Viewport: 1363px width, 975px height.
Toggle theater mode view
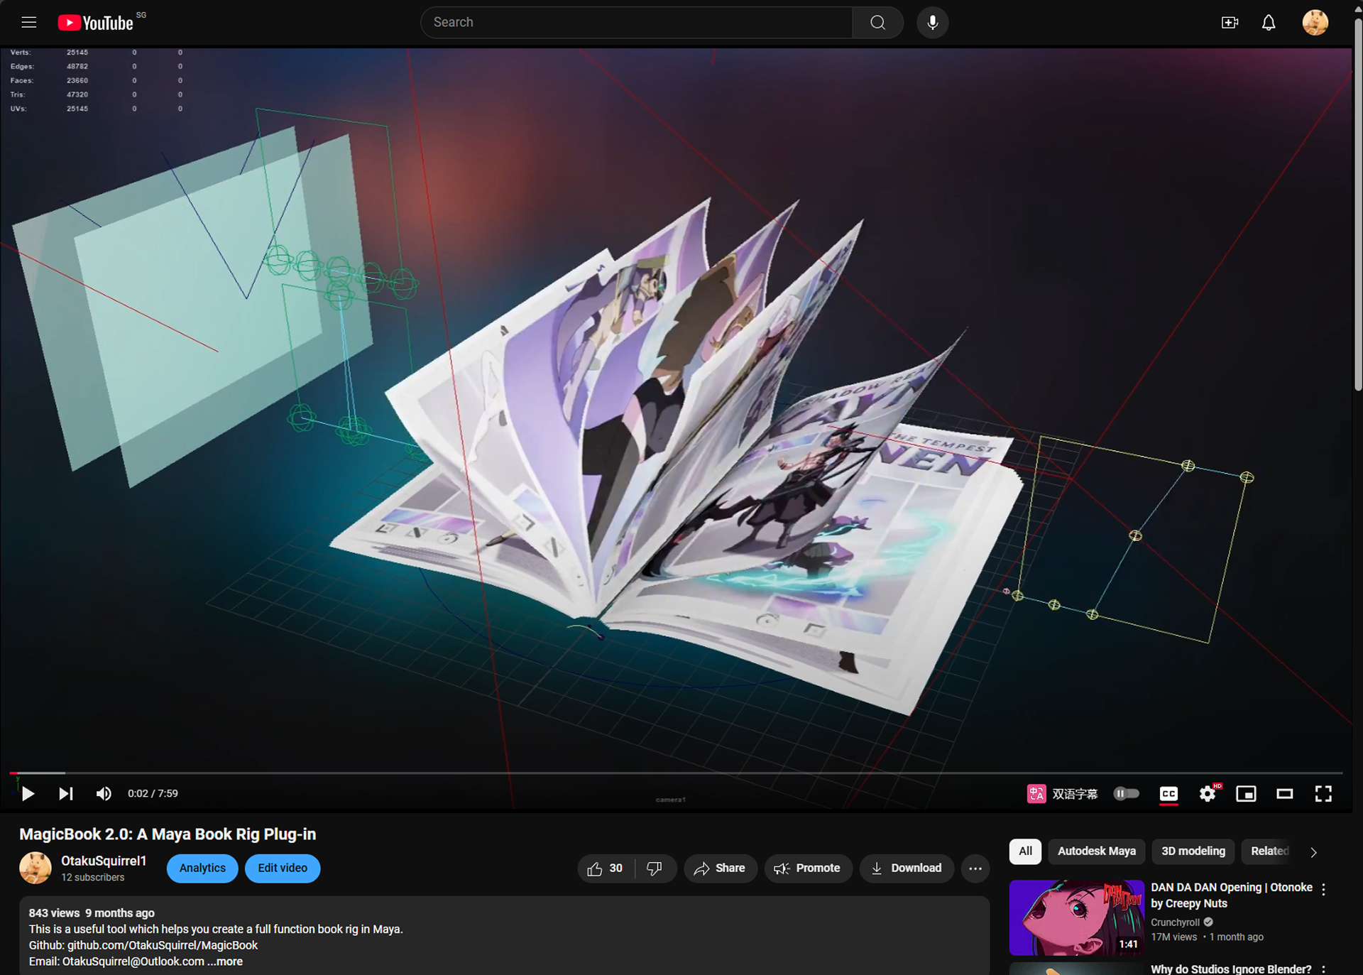coord(1284,793)
